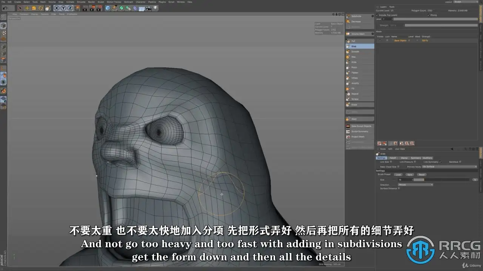Viewport: 483px width, 271px height.
Task: Toggle the Link Symmetry checkbox
Action: pyautogui.click(x=440, y=162)
